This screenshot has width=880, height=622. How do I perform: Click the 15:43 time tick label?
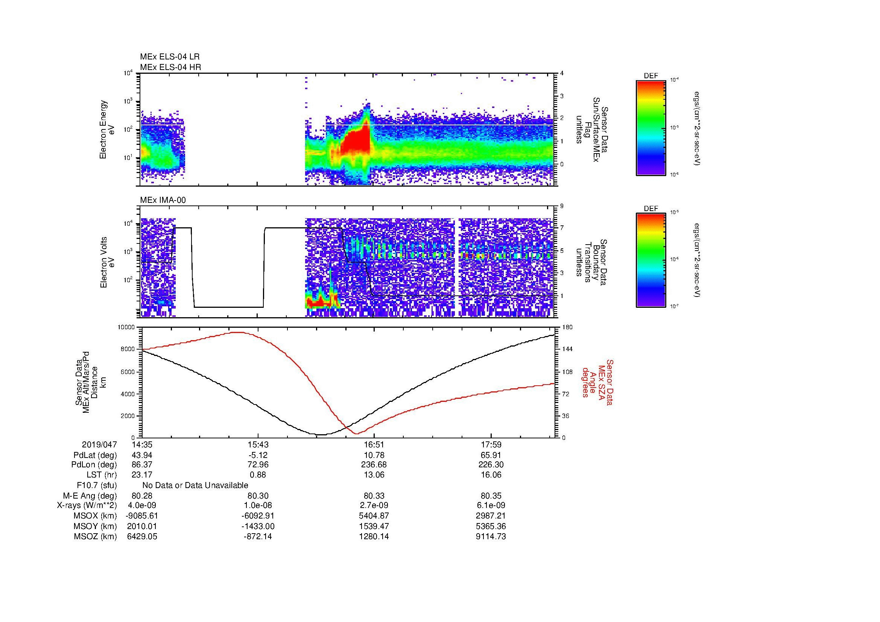[x=258, y=445]
